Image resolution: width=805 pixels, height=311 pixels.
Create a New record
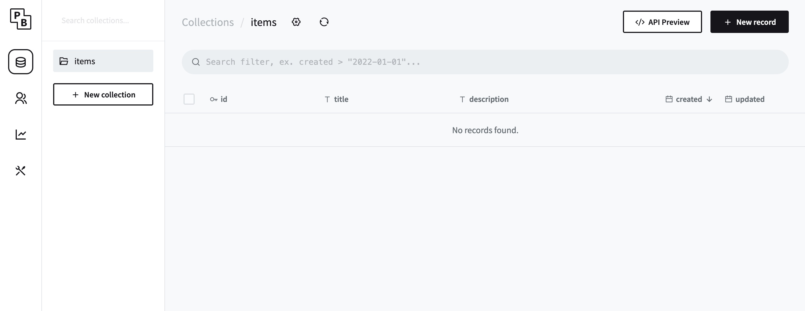[x=749, y=22]
